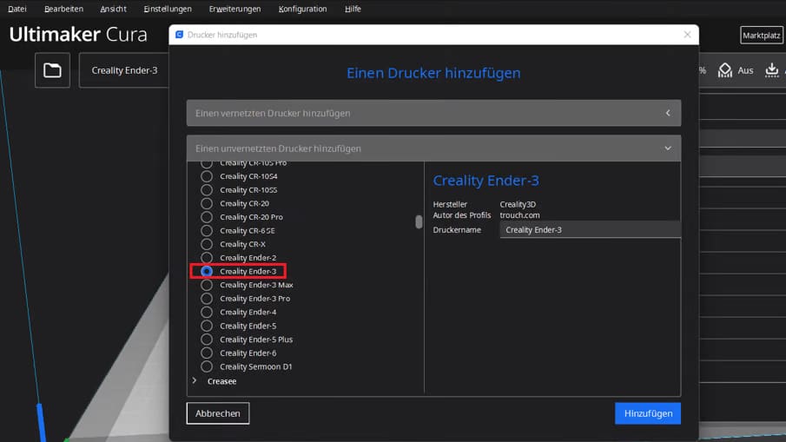Close the Drucker hinzufügen dialog

tap(687, 35)
